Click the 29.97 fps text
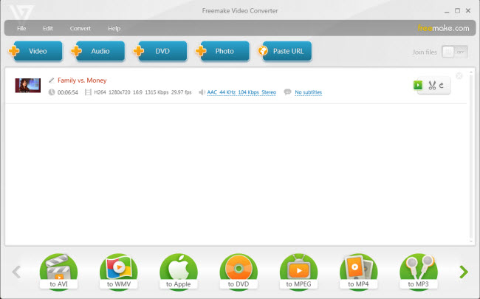This screenshot has height=299, width=480. (x=181, y=92)
